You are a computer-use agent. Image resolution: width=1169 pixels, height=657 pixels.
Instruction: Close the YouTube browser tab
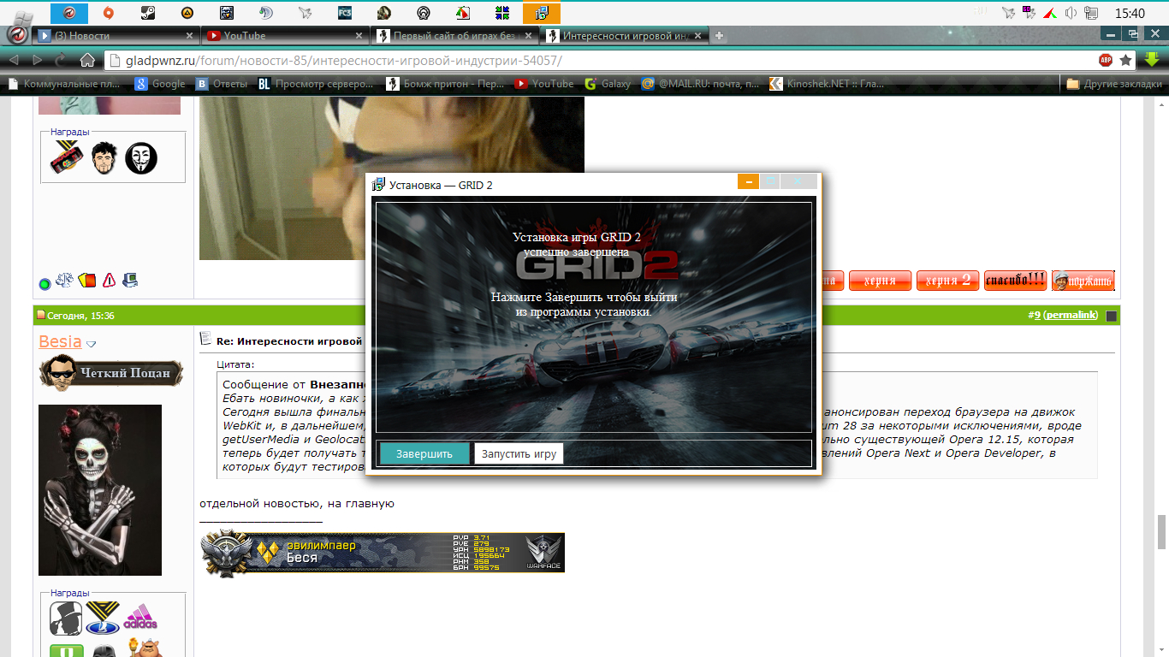(359, 36)
